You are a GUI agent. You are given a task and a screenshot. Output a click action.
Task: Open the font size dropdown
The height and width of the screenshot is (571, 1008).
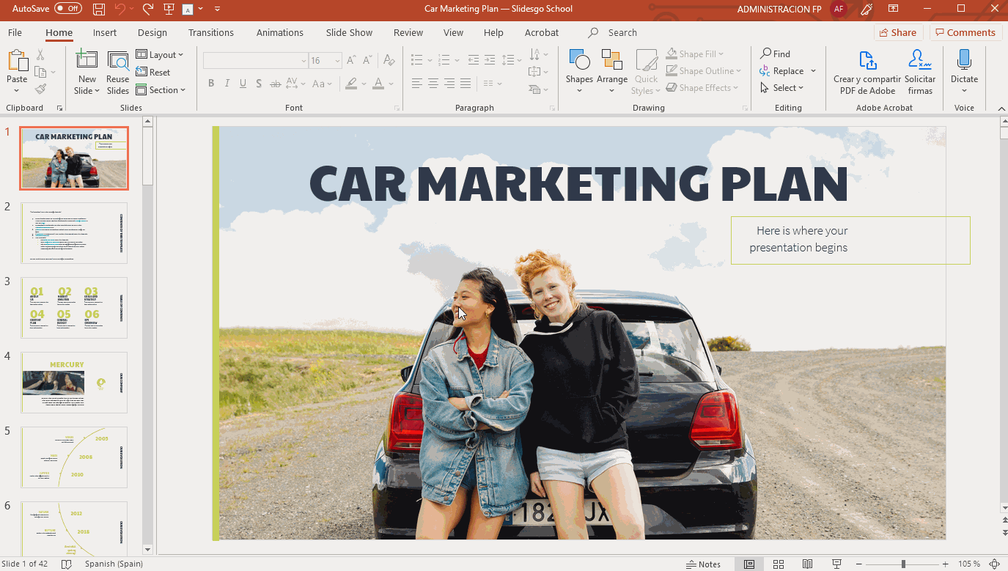(x=336, y=61)
